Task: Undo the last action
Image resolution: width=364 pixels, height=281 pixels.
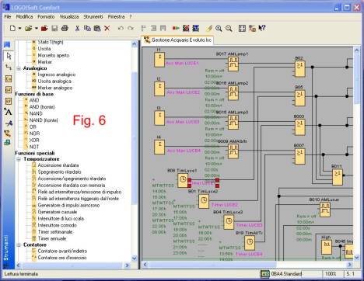Action: coord(121,28)
